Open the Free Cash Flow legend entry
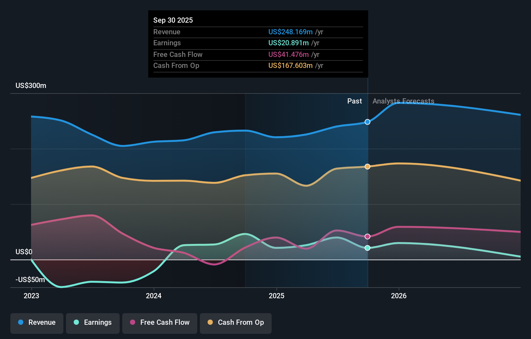 159,323
